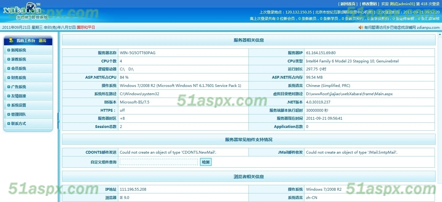Open the 系统设置 menu
Image resolution: width=442 pixels, height=202 pixels.
click(18, 105)
